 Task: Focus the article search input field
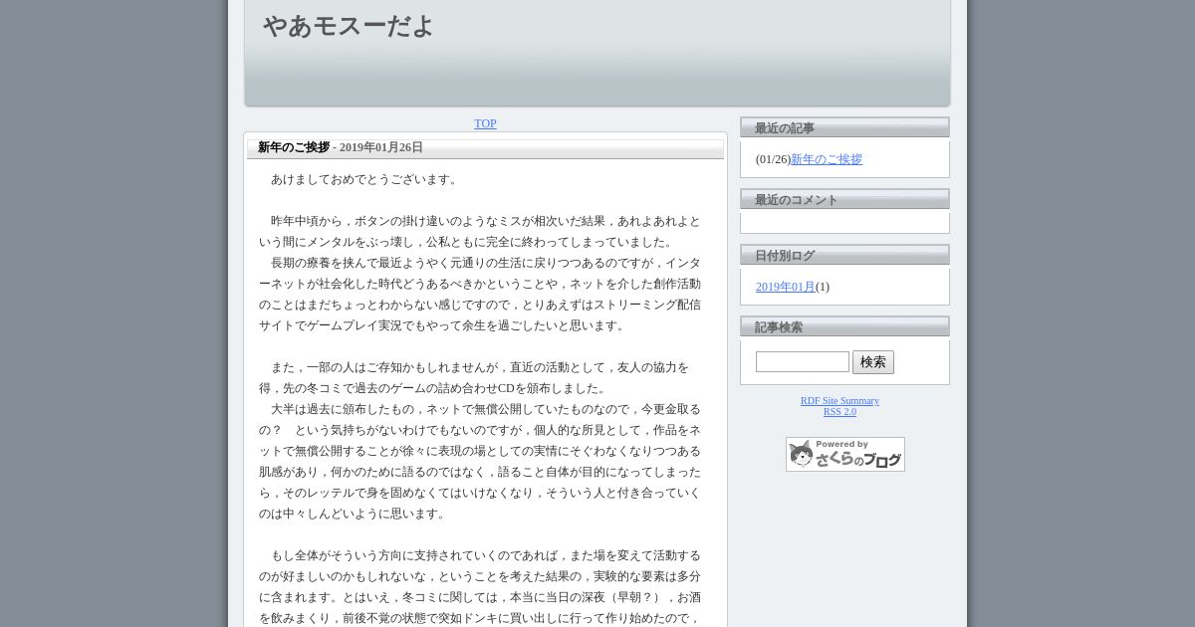pyautogui.click(x=803, y=362)
